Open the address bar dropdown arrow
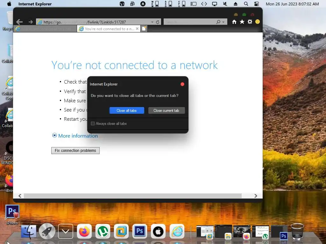The image size is (326, 244). 152,22
